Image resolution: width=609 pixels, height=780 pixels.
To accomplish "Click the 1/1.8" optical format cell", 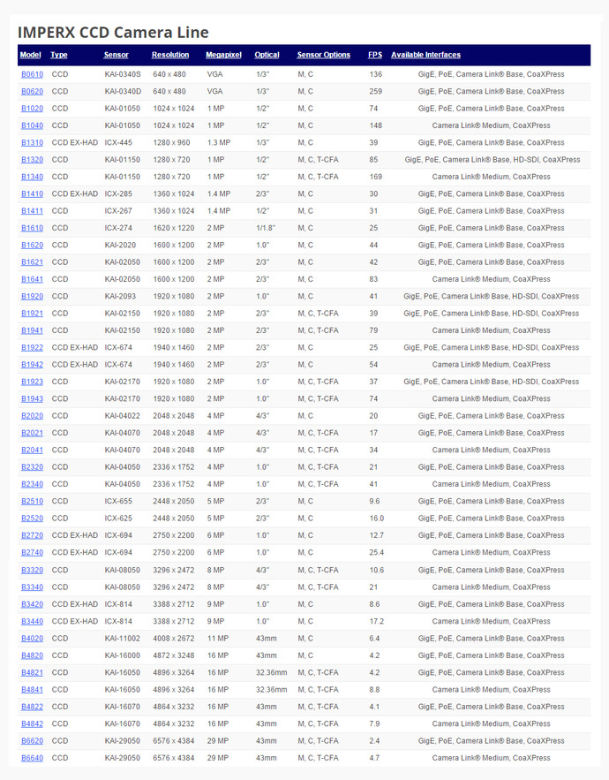I will point(266,228).
